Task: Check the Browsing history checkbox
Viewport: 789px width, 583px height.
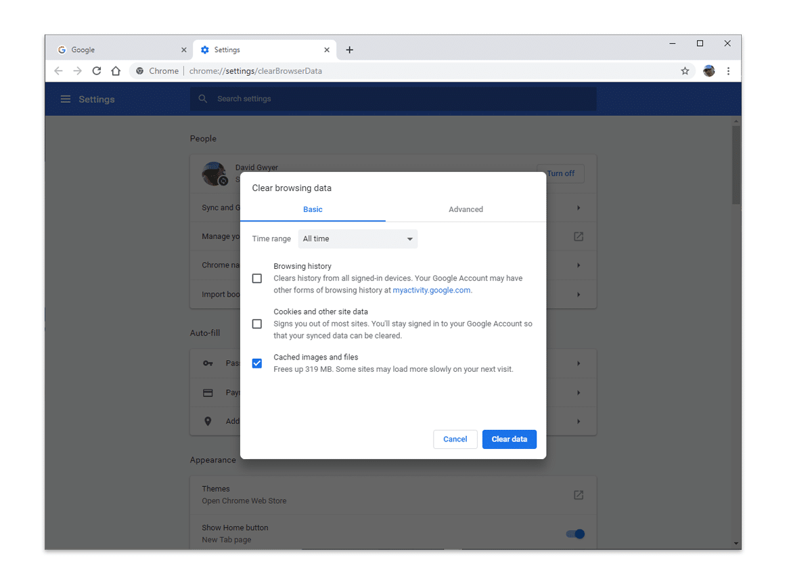Action: coord(256,278)
